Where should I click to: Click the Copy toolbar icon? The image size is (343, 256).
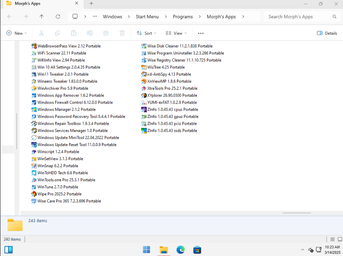point(58,33)
